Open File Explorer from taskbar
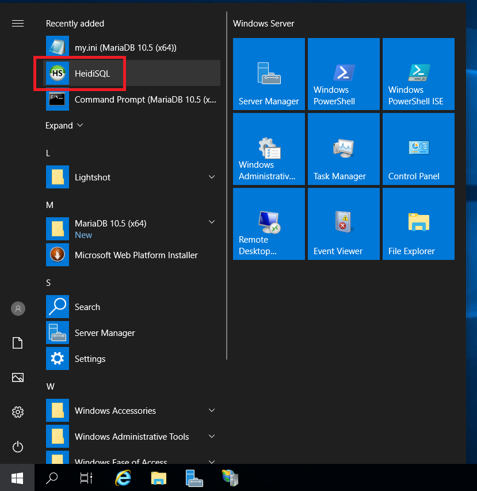 coord(158,478)
